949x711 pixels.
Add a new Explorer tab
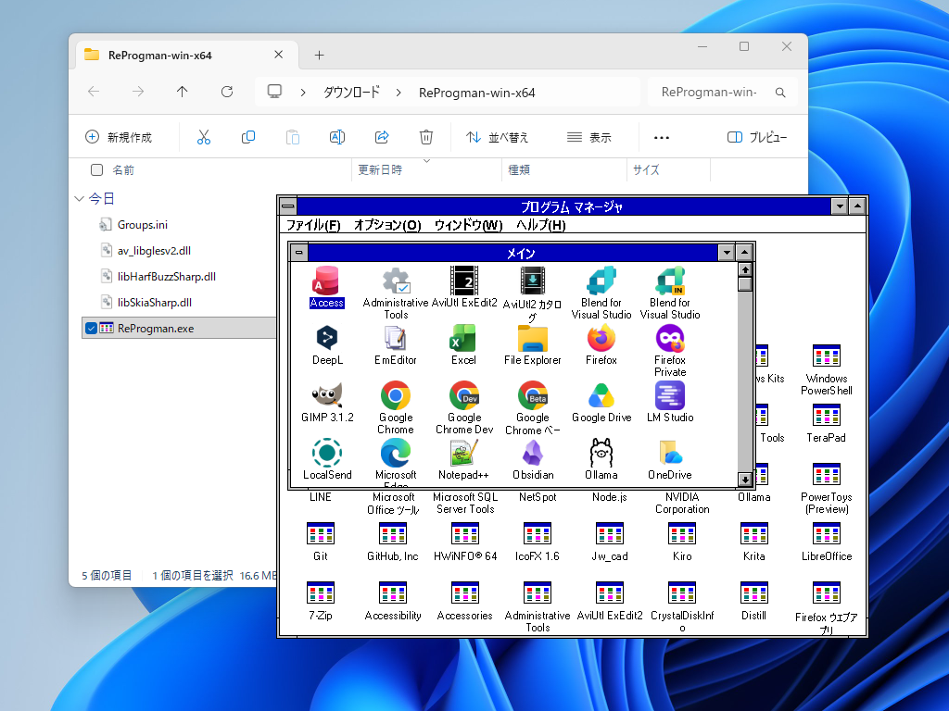(x=319, y=55)
